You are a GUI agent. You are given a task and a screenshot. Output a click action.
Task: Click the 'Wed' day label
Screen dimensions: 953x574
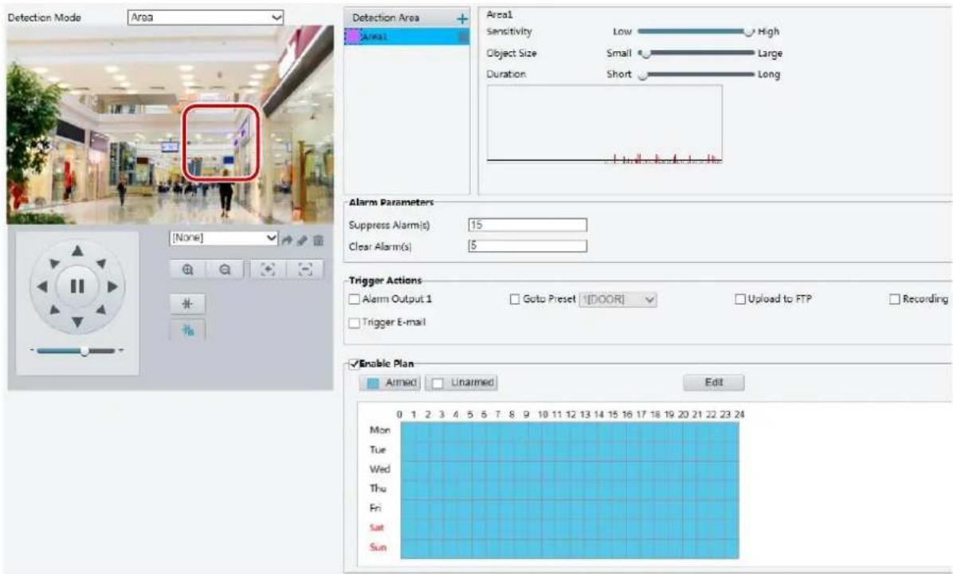click(x=380, y=469)
